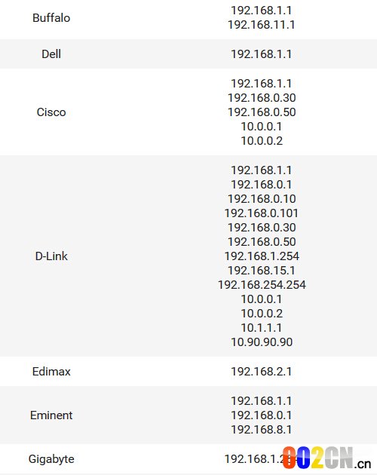Click the Dell router brand label
Image resolution: width=377 pixels, height=475 pixels.
tap(51, 54)
